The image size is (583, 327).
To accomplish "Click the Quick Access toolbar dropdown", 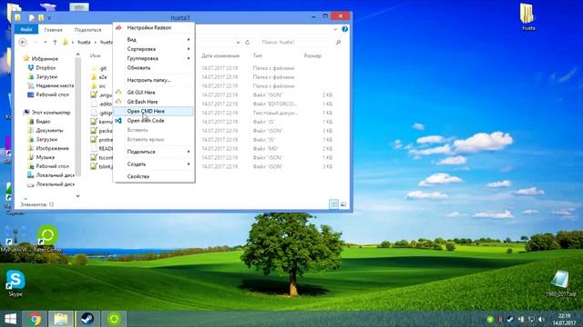I will tap(49, 18).
